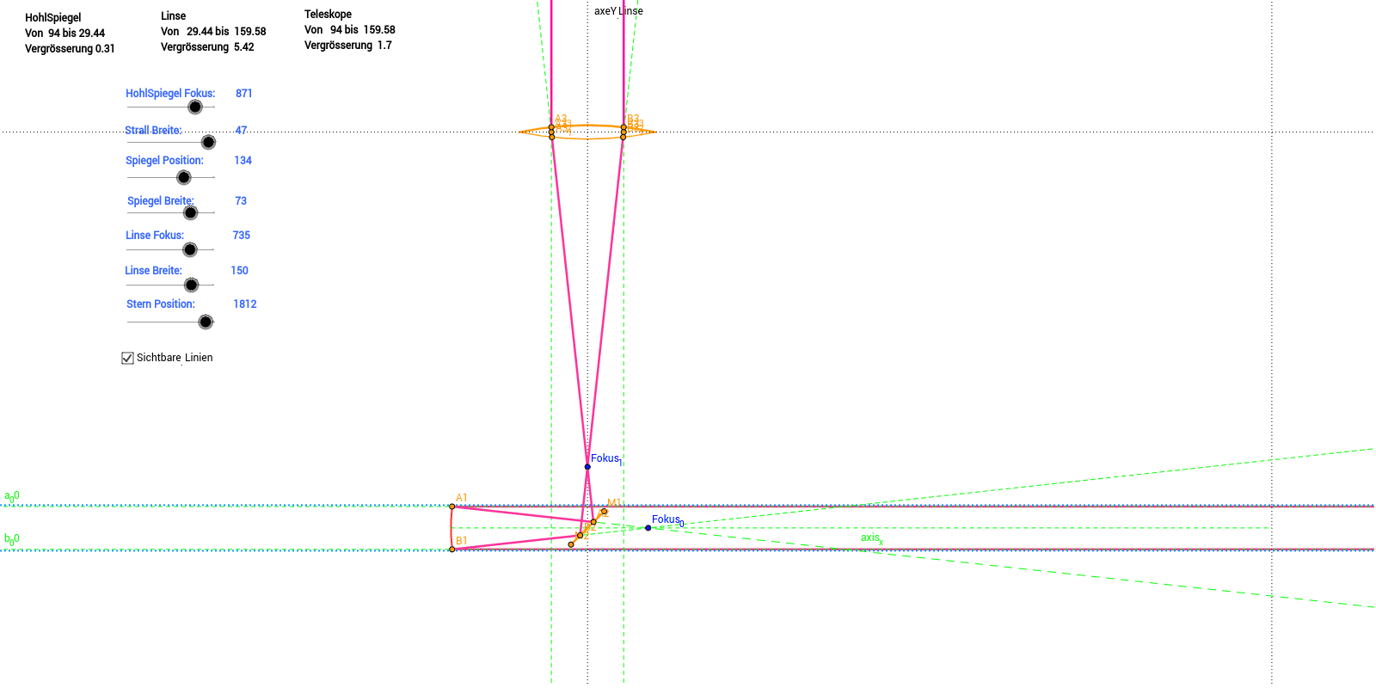The height and width of the screenshot is (688, 1376).
Task: Click the Teleskope heading text
Action: (328, 15)
